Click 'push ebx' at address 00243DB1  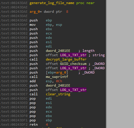coord(41,29)
